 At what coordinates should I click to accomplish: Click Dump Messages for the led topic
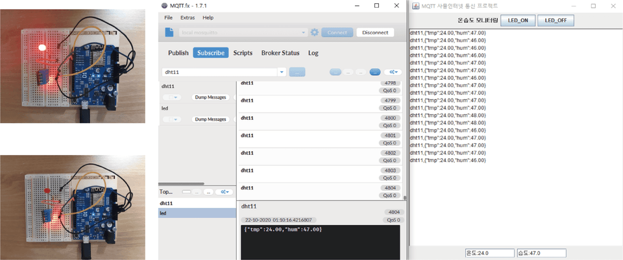210,119
